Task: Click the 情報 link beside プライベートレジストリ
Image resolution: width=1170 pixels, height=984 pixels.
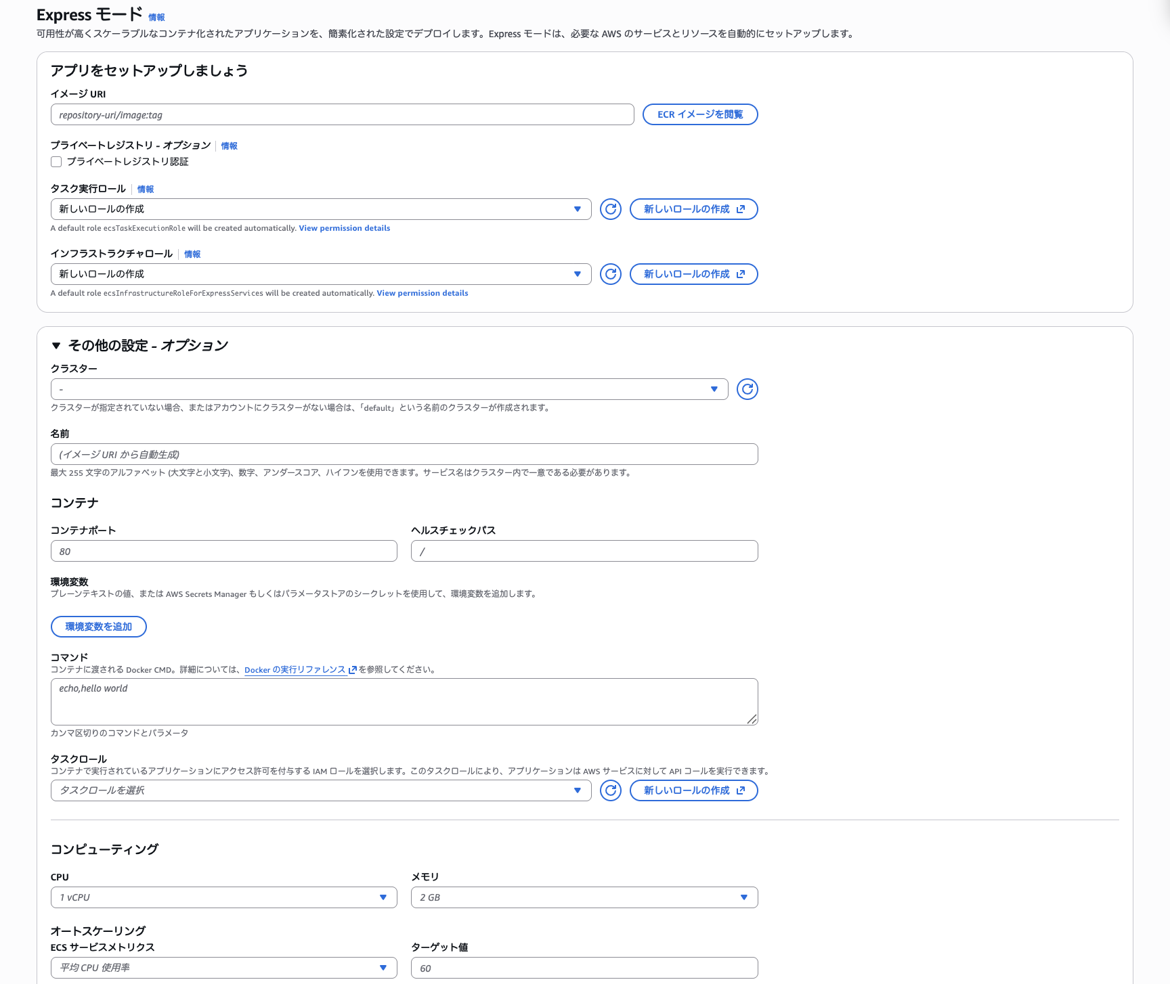Action: click(229, 146)
